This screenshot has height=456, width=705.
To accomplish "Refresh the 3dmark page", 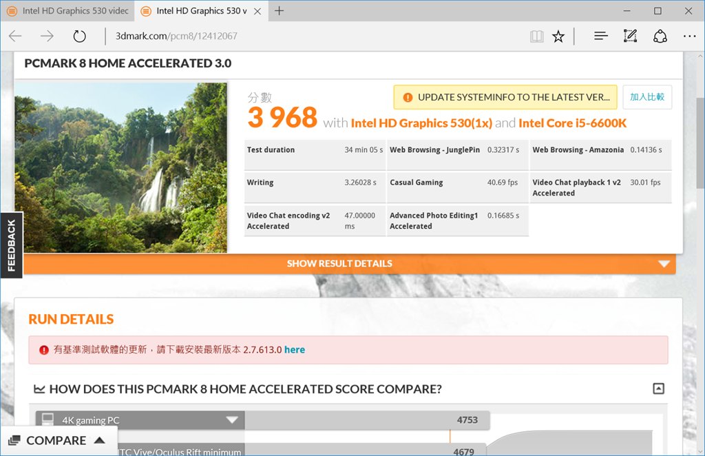I will click(80, 36).
